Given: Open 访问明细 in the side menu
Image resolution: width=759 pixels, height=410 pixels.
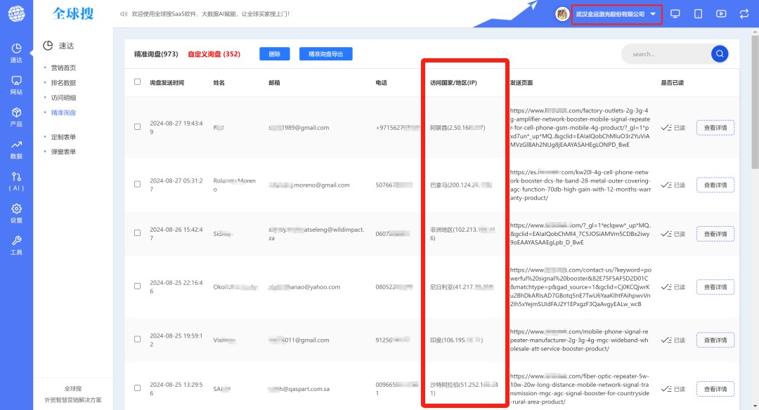Looking at the screenshot, I should pos(63,98).
